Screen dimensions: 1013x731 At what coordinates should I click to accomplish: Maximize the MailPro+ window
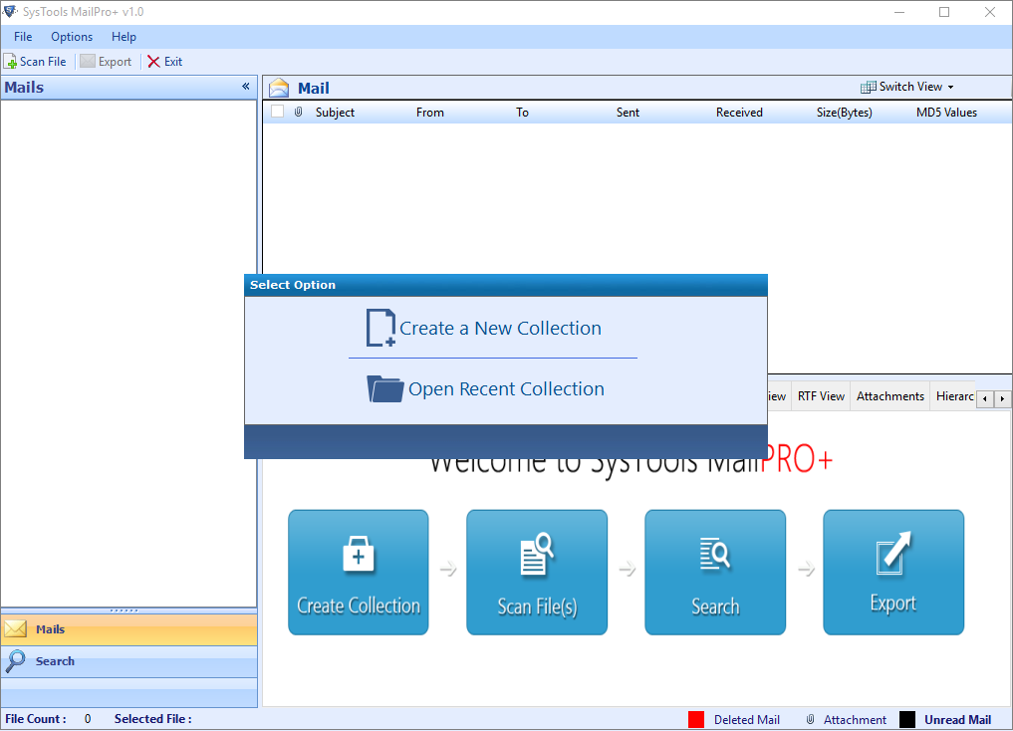pos(944,12)
